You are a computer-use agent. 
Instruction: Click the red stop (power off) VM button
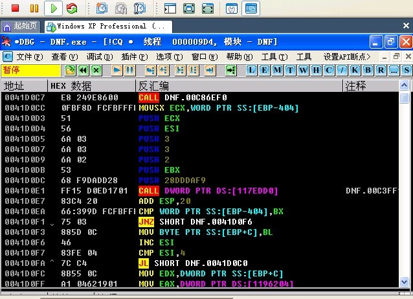[x=16, y=8]
